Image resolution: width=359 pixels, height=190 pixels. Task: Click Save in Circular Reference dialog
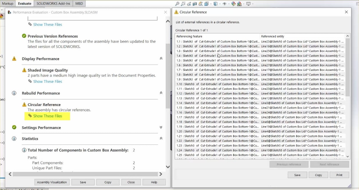[x=297, y=175]
